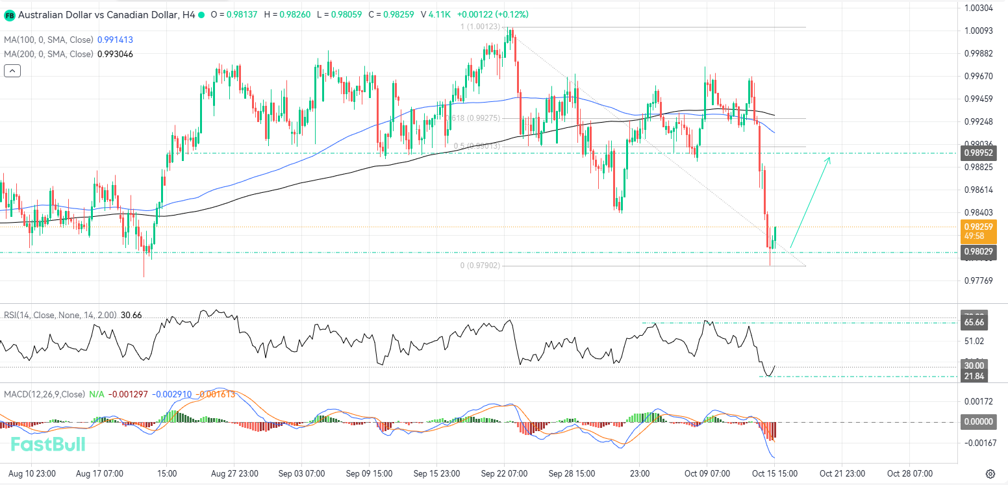Click the 0.99670 price axis label
1008x485 pixels.
pos(979,76)
